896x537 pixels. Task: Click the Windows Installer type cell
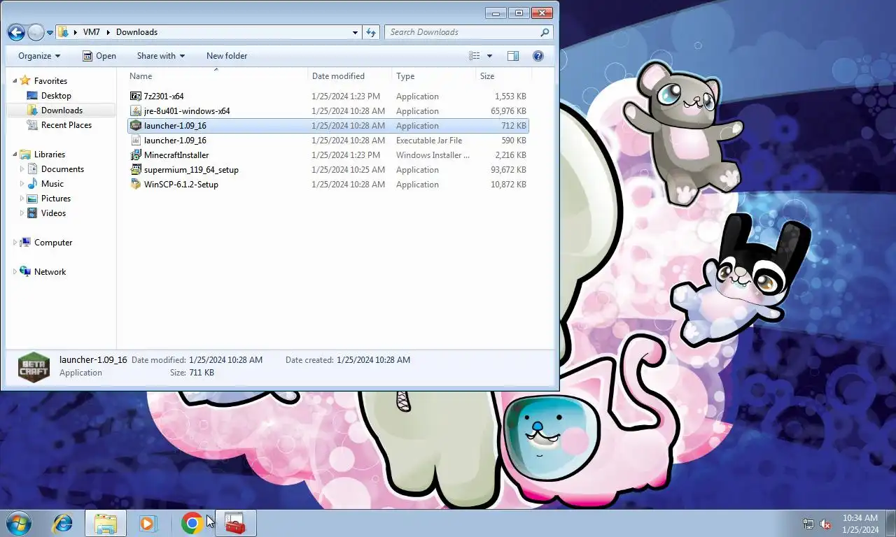[433, 155]
